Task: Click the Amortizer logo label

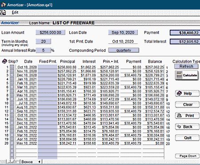Action: click(10, 23)
